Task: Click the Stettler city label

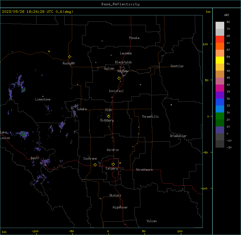Action: (177, 66)
